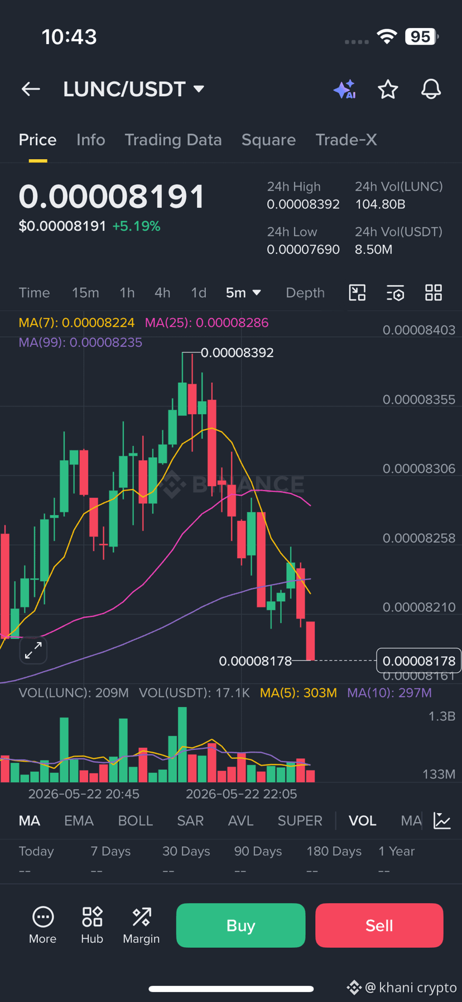Select the 1h chart interval

click(127, 292)
